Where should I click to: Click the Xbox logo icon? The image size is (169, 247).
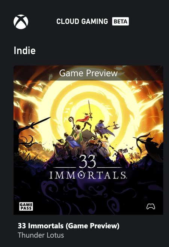pos(21,22)
